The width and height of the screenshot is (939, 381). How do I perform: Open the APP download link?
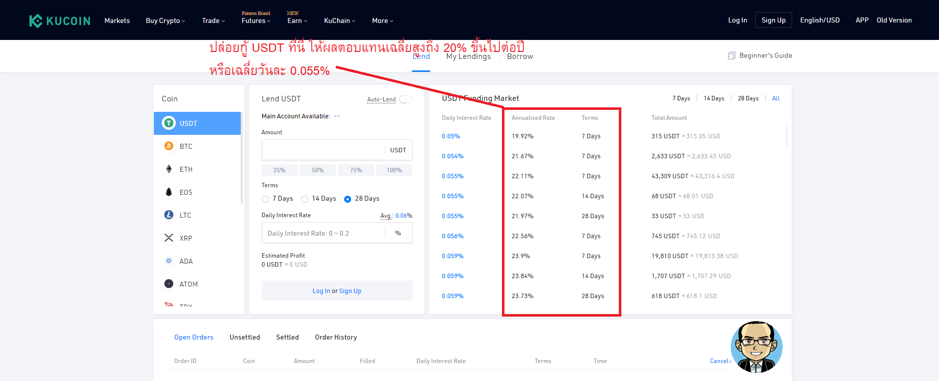(x=862, y=20)
